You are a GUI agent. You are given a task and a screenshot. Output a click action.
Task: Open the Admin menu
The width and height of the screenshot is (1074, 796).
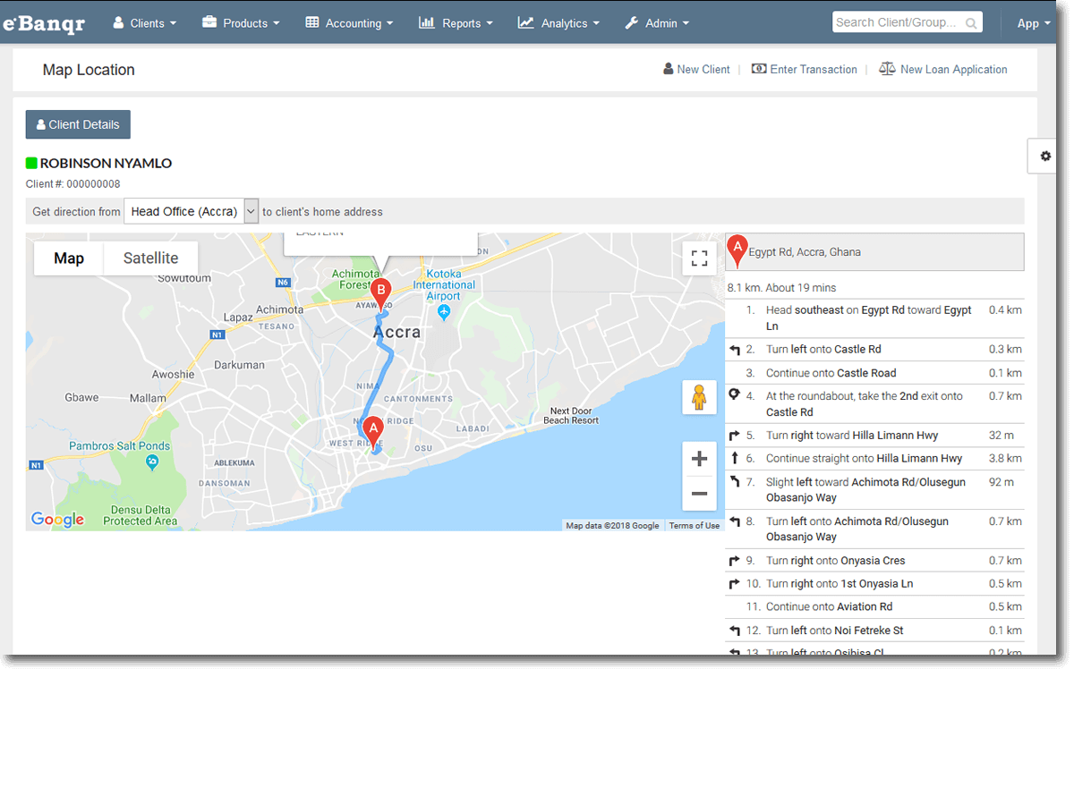click(657, 23)
